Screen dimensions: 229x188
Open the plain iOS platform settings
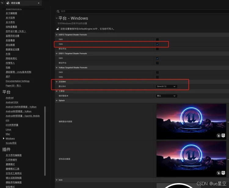point(7,121)
